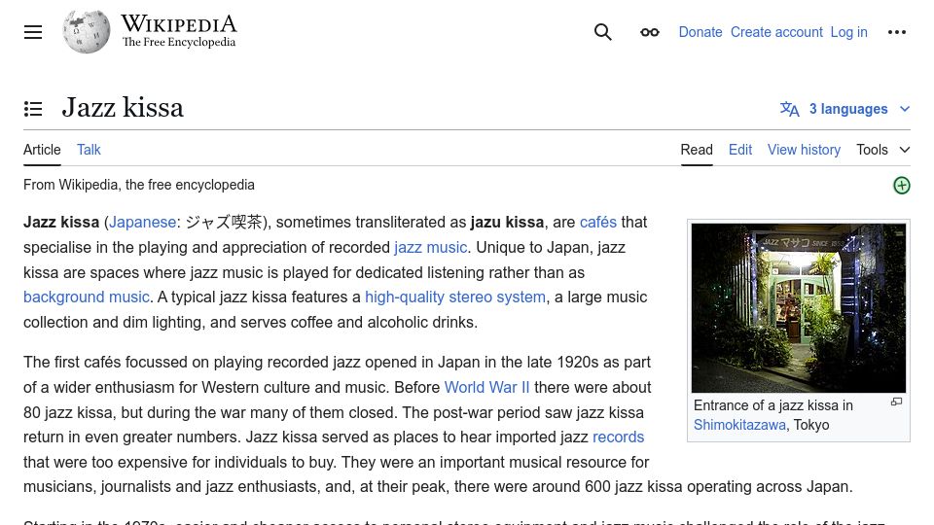Open the Shimokitazawa link in caption

tap(739, 425)
